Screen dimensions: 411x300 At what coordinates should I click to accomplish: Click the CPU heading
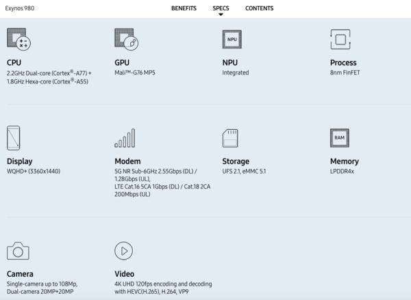(x=14, y=63)
